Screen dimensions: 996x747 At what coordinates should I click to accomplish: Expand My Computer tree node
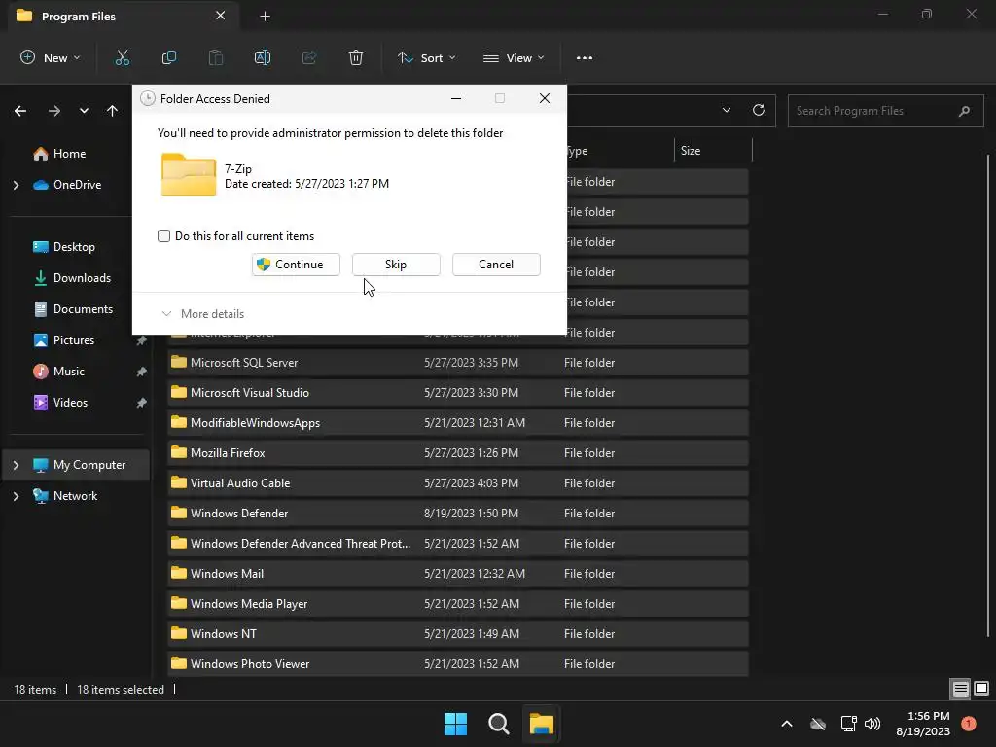[16, 465]
